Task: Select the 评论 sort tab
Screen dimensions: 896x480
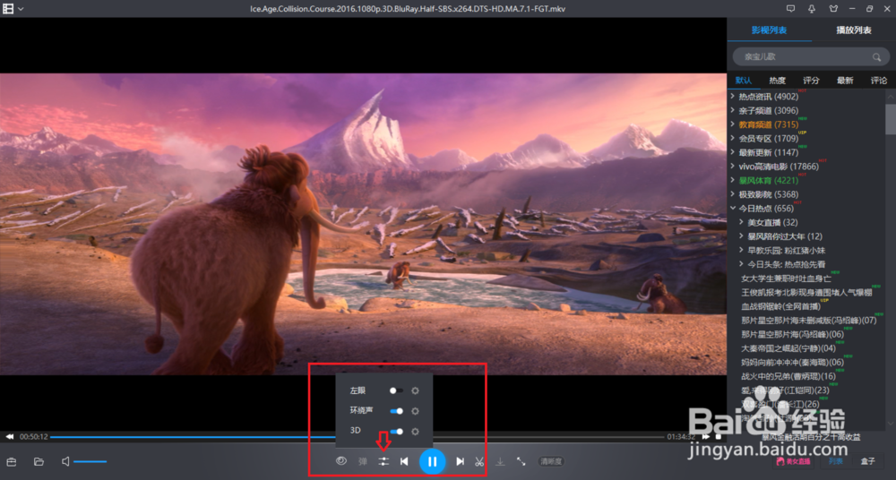Action: pos(879,81)
